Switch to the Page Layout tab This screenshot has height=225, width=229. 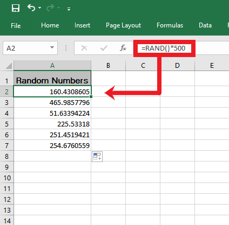click(123, 25)
